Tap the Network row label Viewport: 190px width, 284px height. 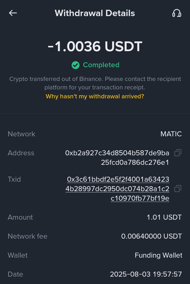(x=21, y=134)
